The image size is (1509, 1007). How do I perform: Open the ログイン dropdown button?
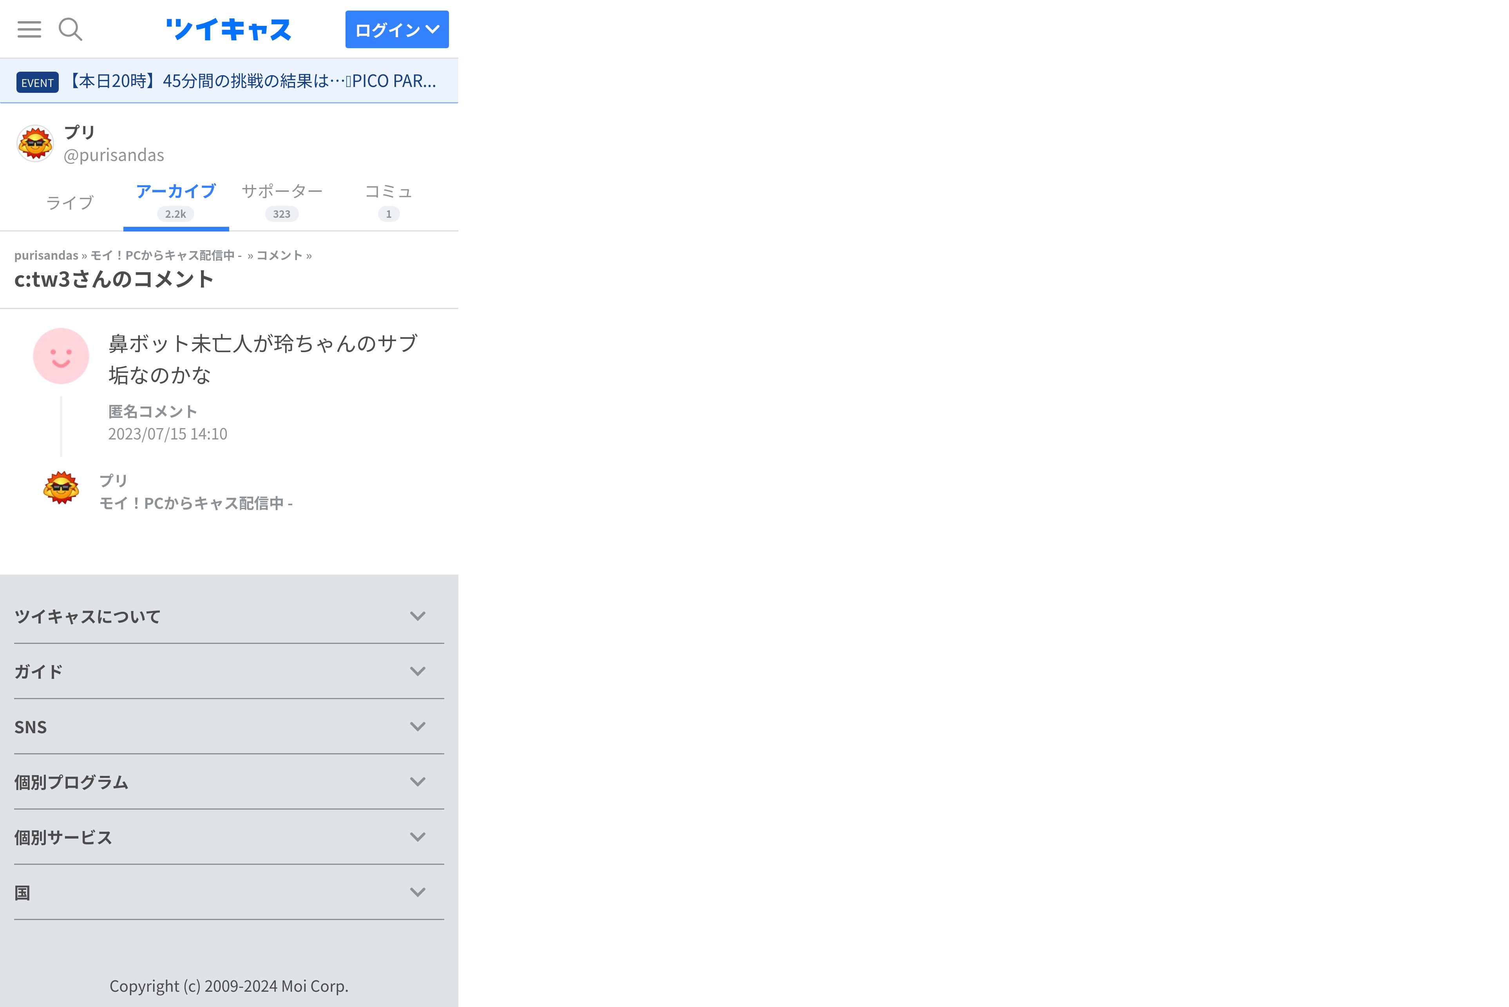[x=396, y=29]
